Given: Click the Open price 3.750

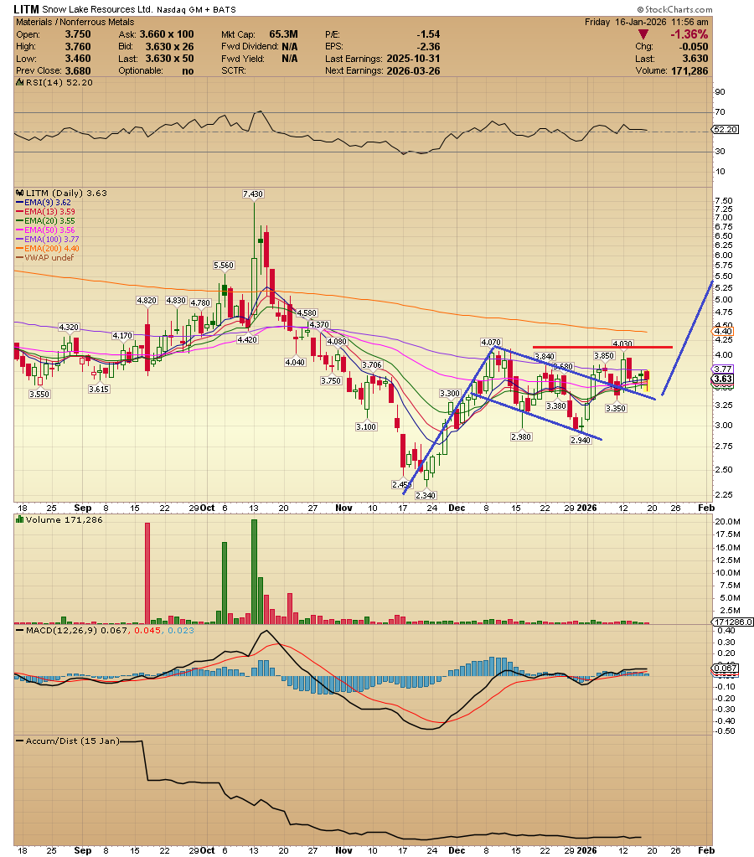Looking at the screenshot, I should click(78, 34).
